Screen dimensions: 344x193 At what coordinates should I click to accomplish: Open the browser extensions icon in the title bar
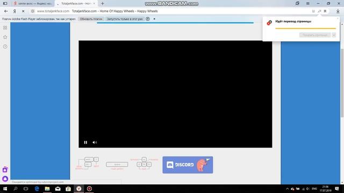click(297, 4)
